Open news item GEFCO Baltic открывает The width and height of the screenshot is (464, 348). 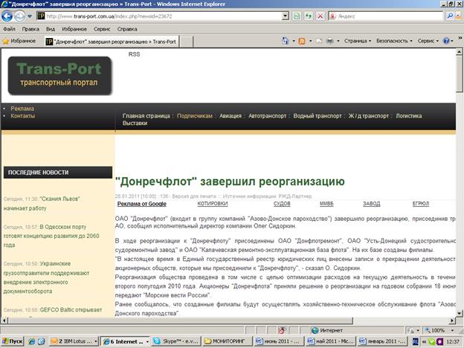(x=71, y=310)
